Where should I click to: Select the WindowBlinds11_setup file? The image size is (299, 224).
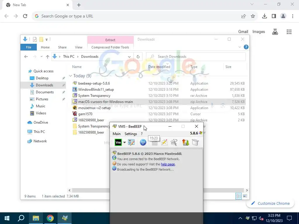coord(96,89)
